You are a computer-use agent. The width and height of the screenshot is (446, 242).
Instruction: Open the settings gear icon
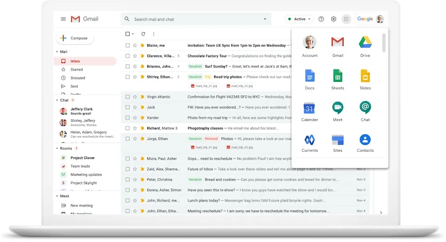pyautogui.click(x=334, y=19)
